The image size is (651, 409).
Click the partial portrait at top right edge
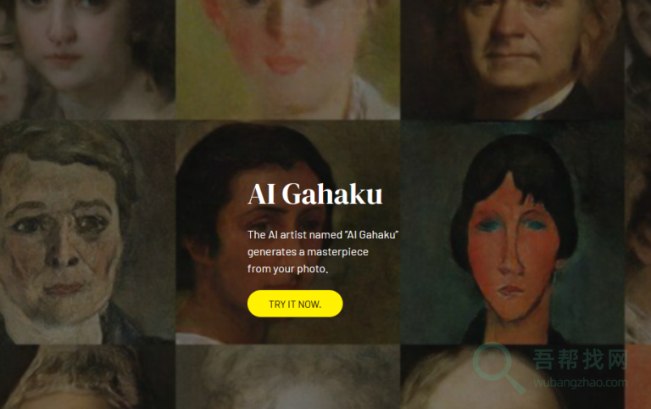pyautogui.click(x=638, y=59)
